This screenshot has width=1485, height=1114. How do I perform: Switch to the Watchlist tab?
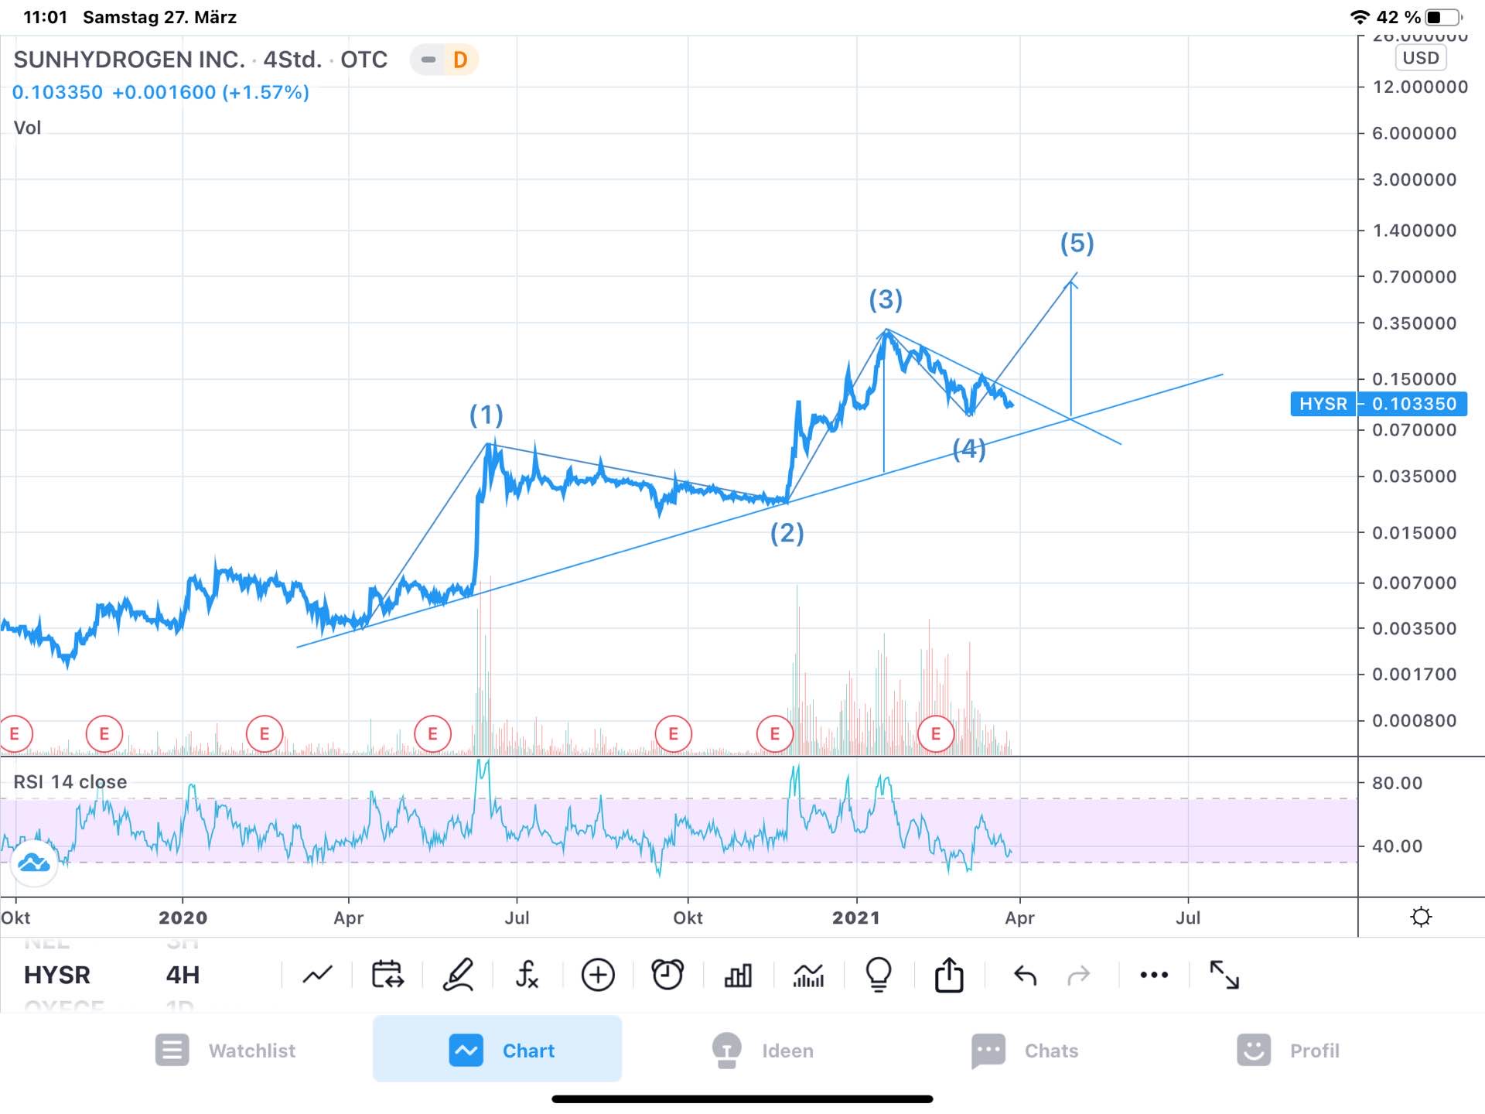[x=225, y=1051]
